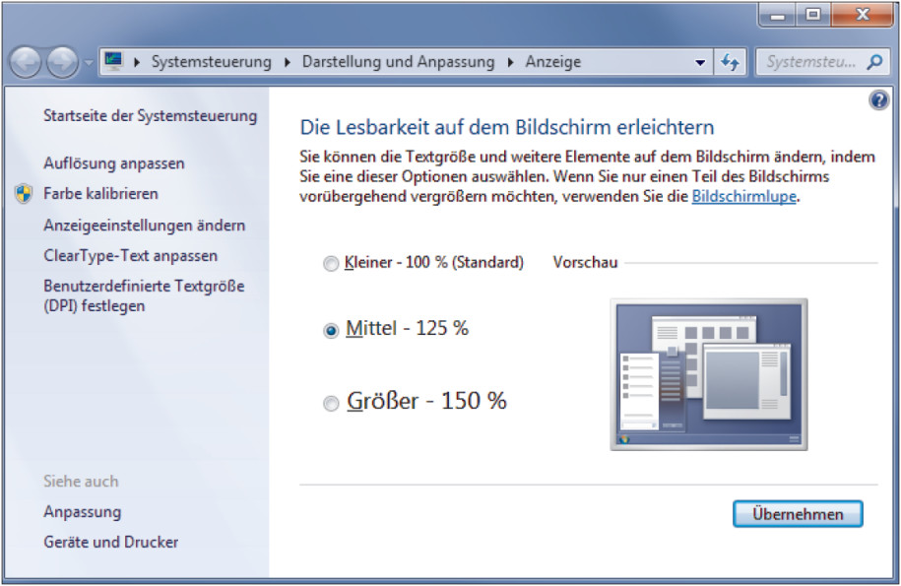The height and width of the screenshot is (586, 901).
Task: Open the Bildschirmlupe link
Action: pyautogui.click(x=744, y=197)
